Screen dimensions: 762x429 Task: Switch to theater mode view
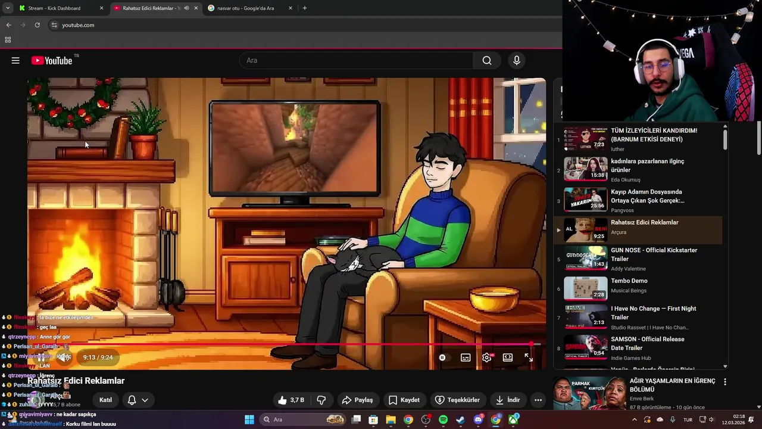point(508,357)
